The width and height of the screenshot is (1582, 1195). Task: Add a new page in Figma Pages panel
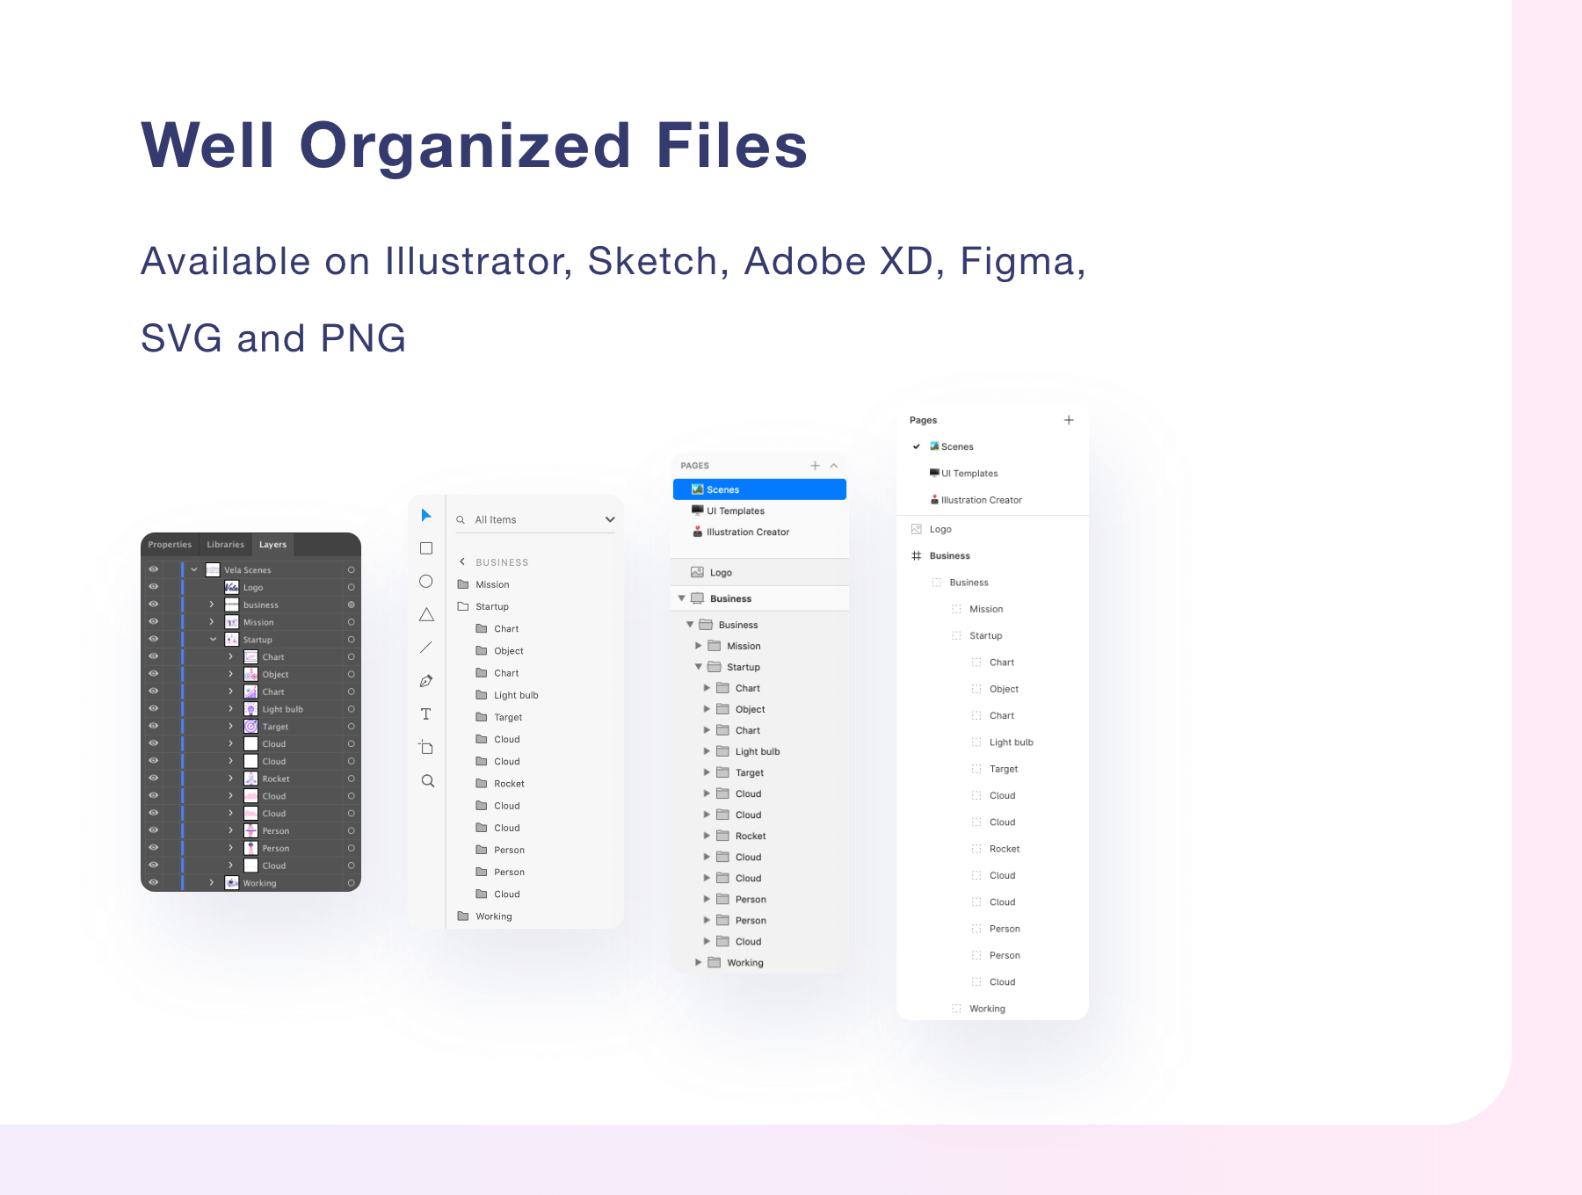(x=1069, y=420)
